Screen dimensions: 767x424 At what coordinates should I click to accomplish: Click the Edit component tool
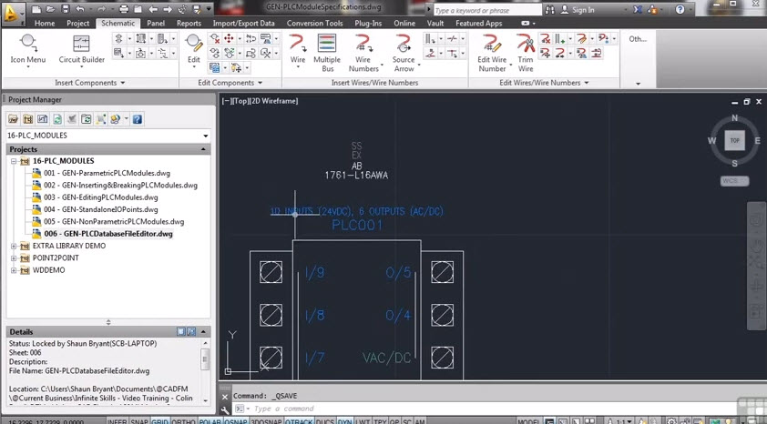(x=194, y=49)
